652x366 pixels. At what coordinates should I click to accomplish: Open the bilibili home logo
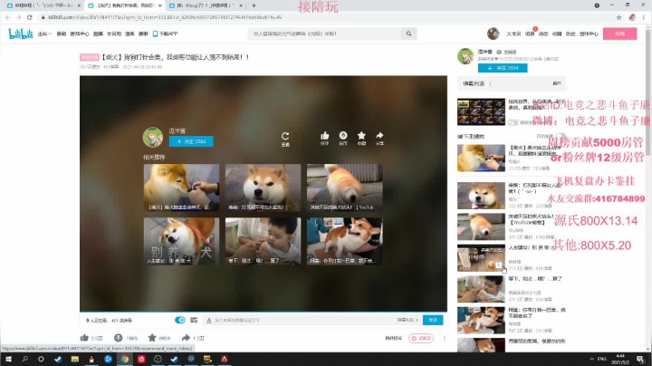pyautogui.click(x=20, y=34)
